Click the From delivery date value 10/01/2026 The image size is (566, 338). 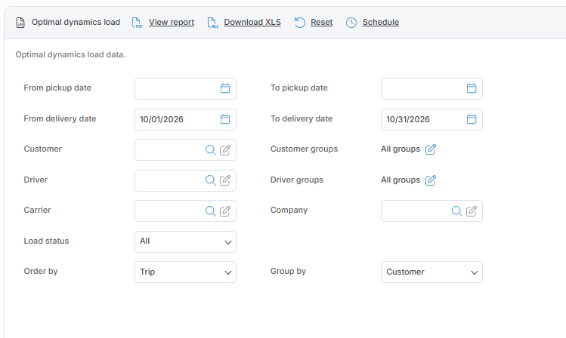point(162,120)
